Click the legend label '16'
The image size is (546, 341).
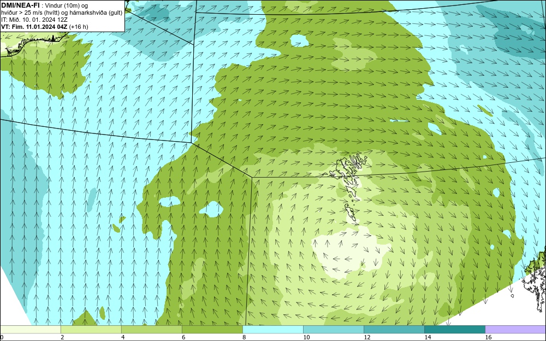tap(488, 337)
